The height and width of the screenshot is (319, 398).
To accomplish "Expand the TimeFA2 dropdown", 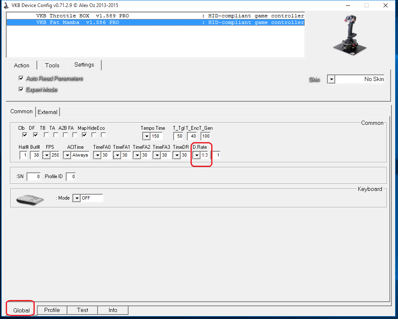I will point(137,155).
